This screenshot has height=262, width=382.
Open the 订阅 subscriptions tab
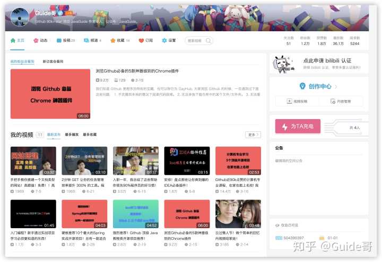[x=146, y=40]
